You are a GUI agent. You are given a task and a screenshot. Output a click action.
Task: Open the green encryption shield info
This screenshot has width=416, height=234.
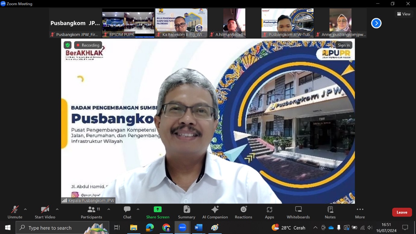[x=68, y=45]
